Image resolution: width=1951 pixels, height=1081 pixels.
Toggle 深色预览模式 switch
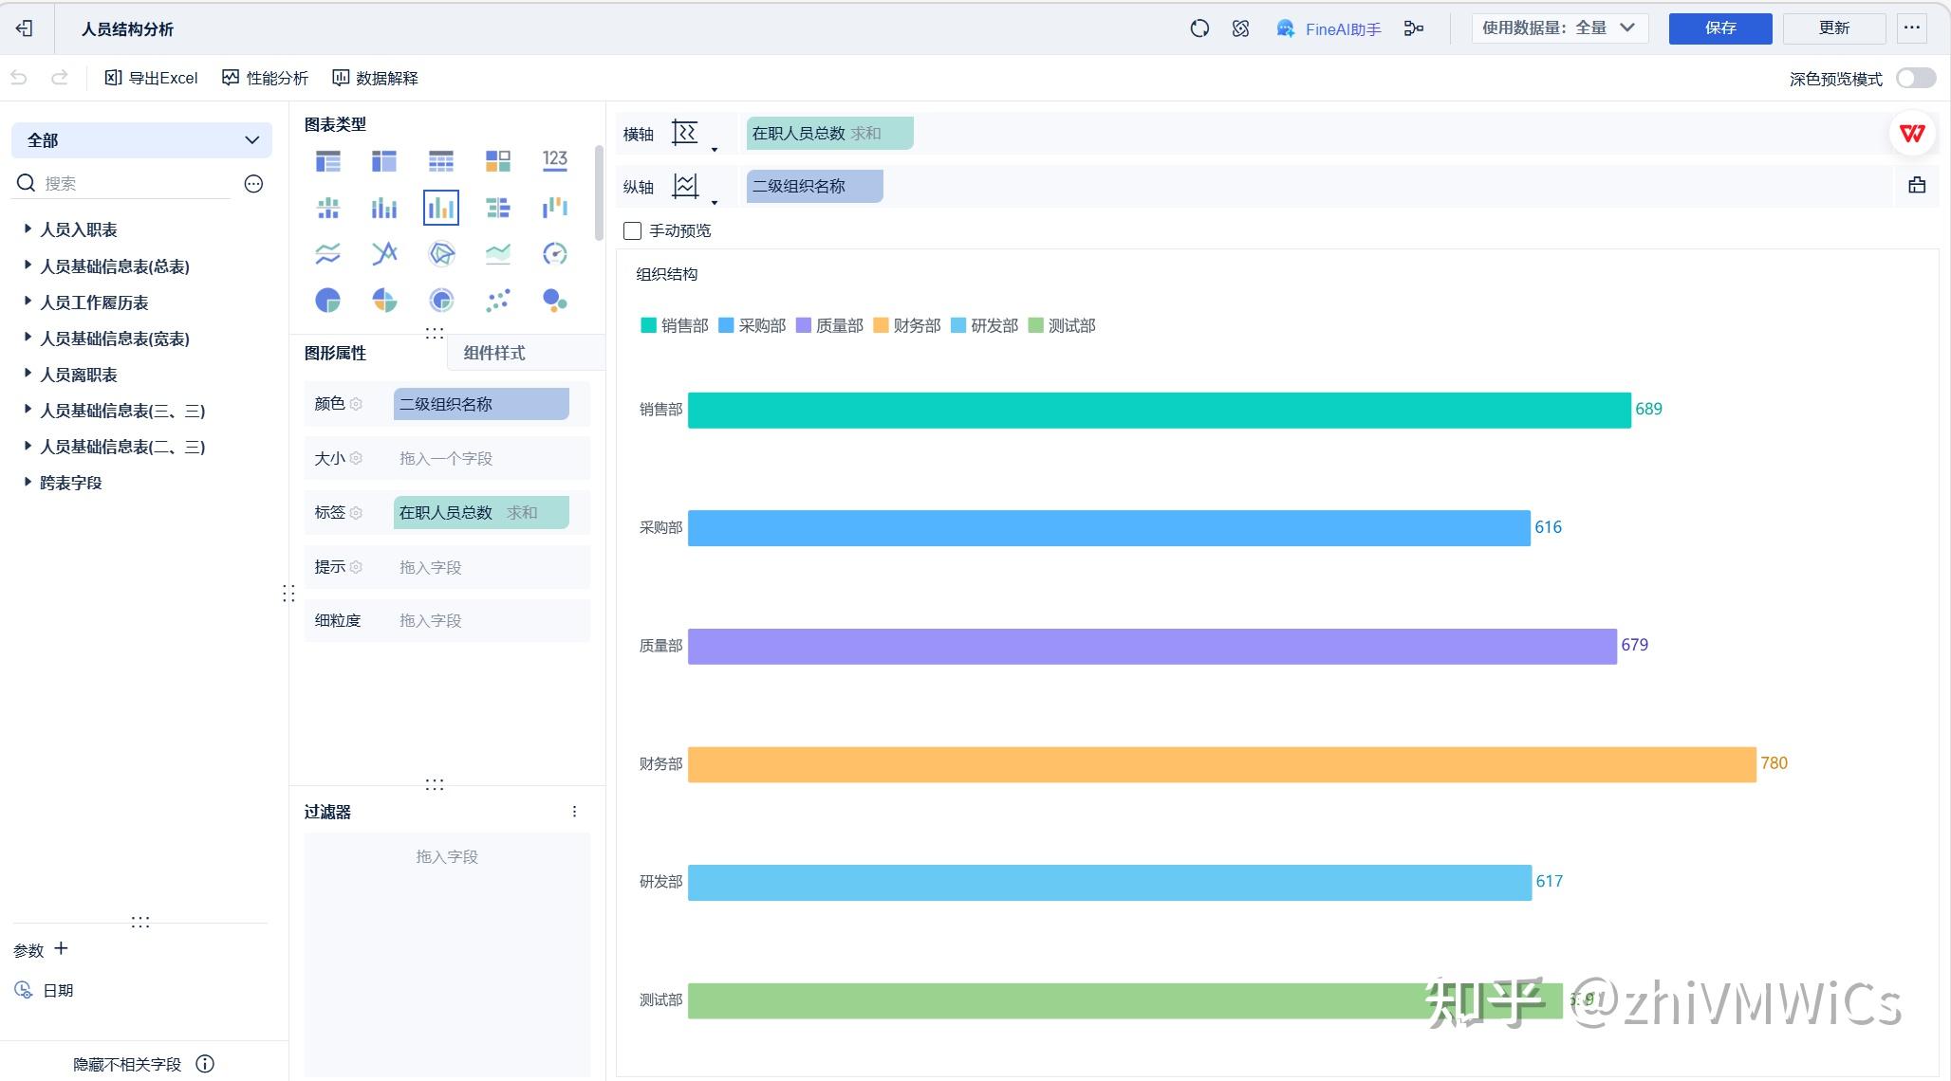1916,79
